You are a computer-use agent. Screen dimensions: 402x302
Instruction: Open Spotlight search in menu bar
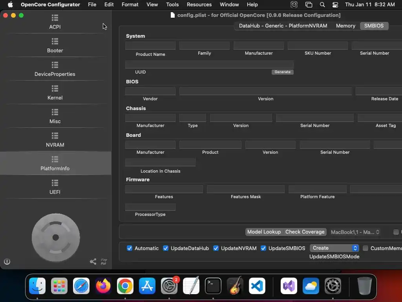point(322,4)
